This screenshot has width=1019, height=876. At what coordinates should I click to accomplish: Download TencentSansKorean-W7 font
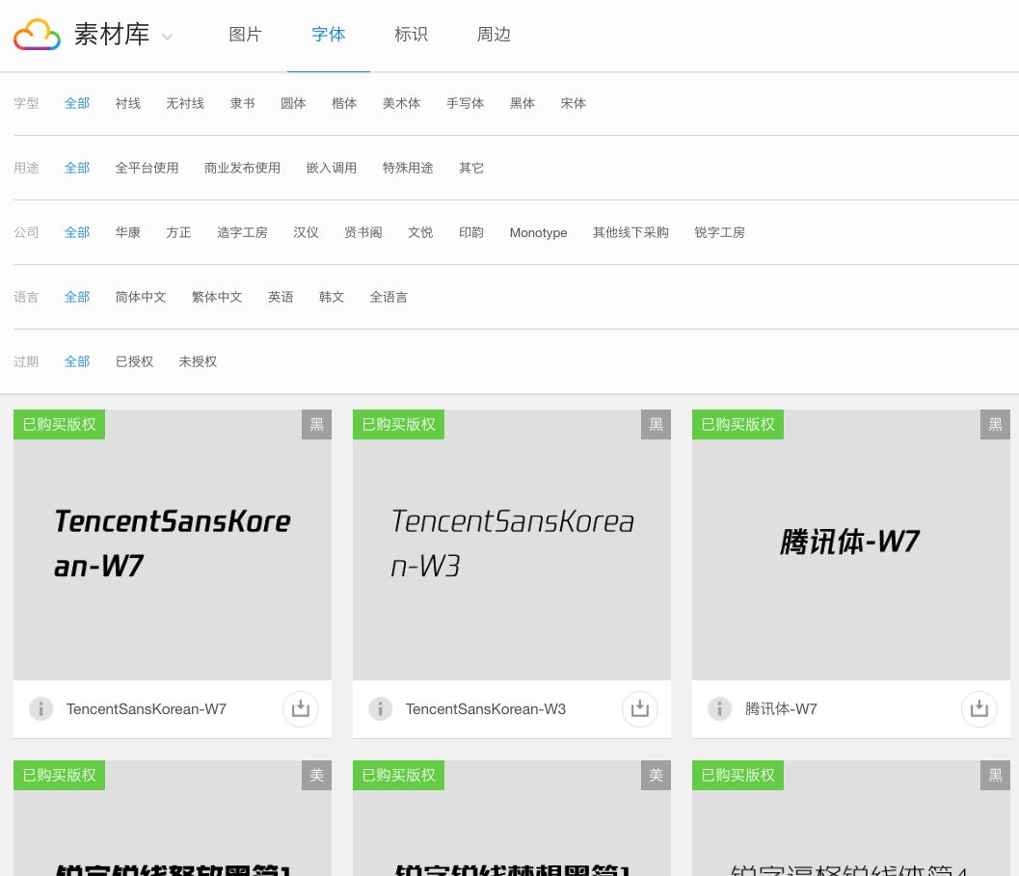(x=300, y=708)
